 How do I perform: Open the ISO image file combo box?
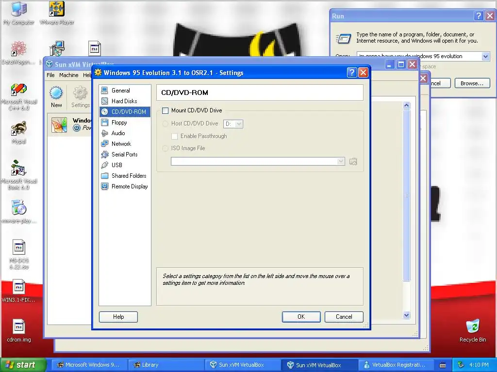point(258,161)
